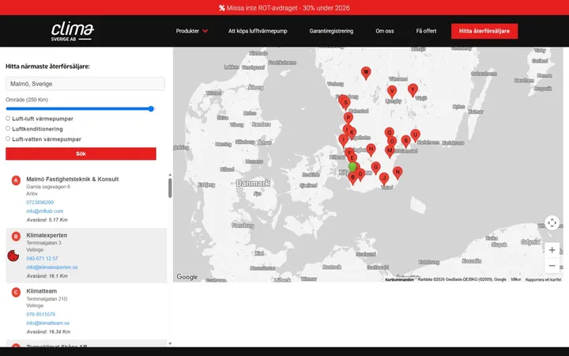
Task: Call Klimatexperten 040-671 12 57
Action: (42, 258)
